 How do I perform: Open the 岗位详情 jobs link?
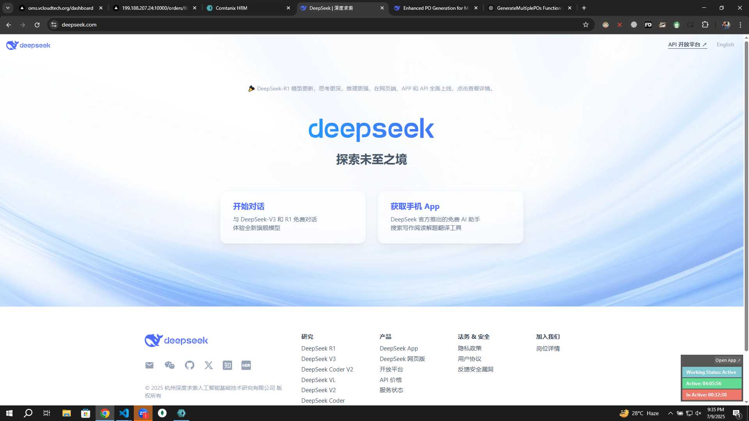[x=548, y=348]
